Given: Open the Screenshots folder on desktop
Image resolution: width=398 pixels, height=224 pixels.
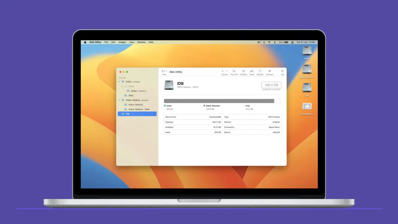Looking at the screenshot, I should (x=307, y=107).
